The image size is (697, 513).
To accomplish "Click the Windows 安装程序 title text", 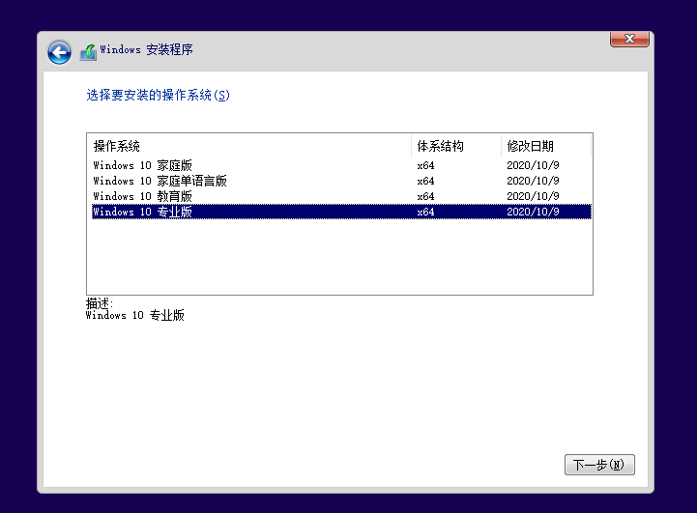I will click(146, 49).
